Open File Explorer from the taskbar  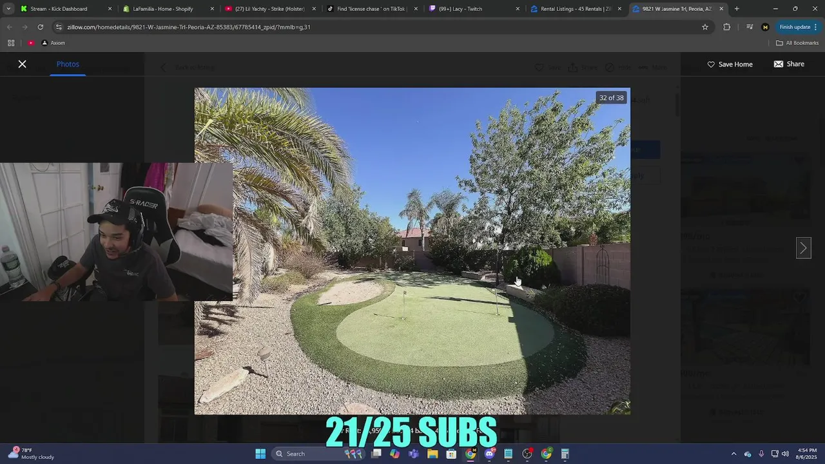pyautogui.click(x=432, y=454)
